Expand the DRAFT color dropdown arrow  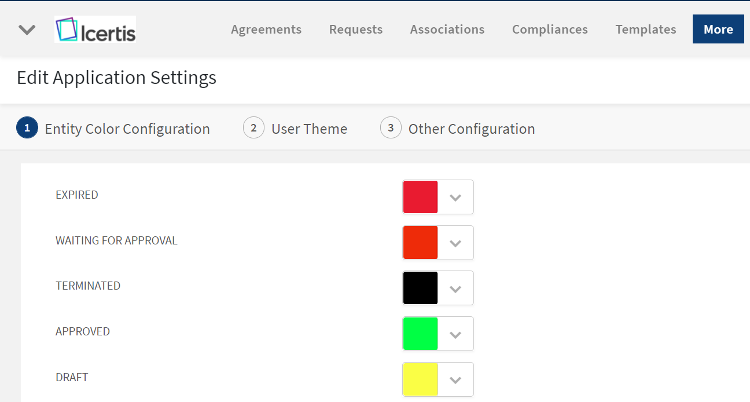[455, 380]
